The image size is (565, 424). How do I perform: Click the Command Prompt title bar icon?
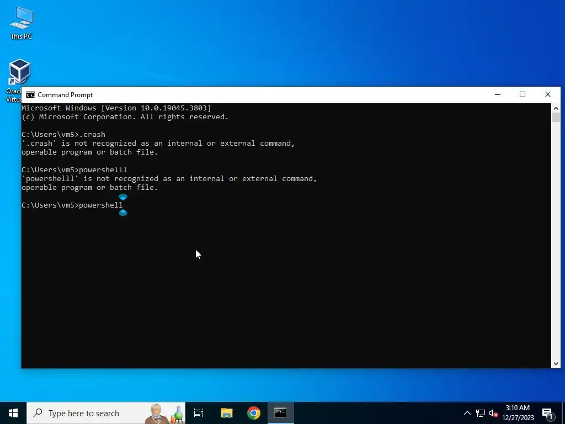coord(30,95)
